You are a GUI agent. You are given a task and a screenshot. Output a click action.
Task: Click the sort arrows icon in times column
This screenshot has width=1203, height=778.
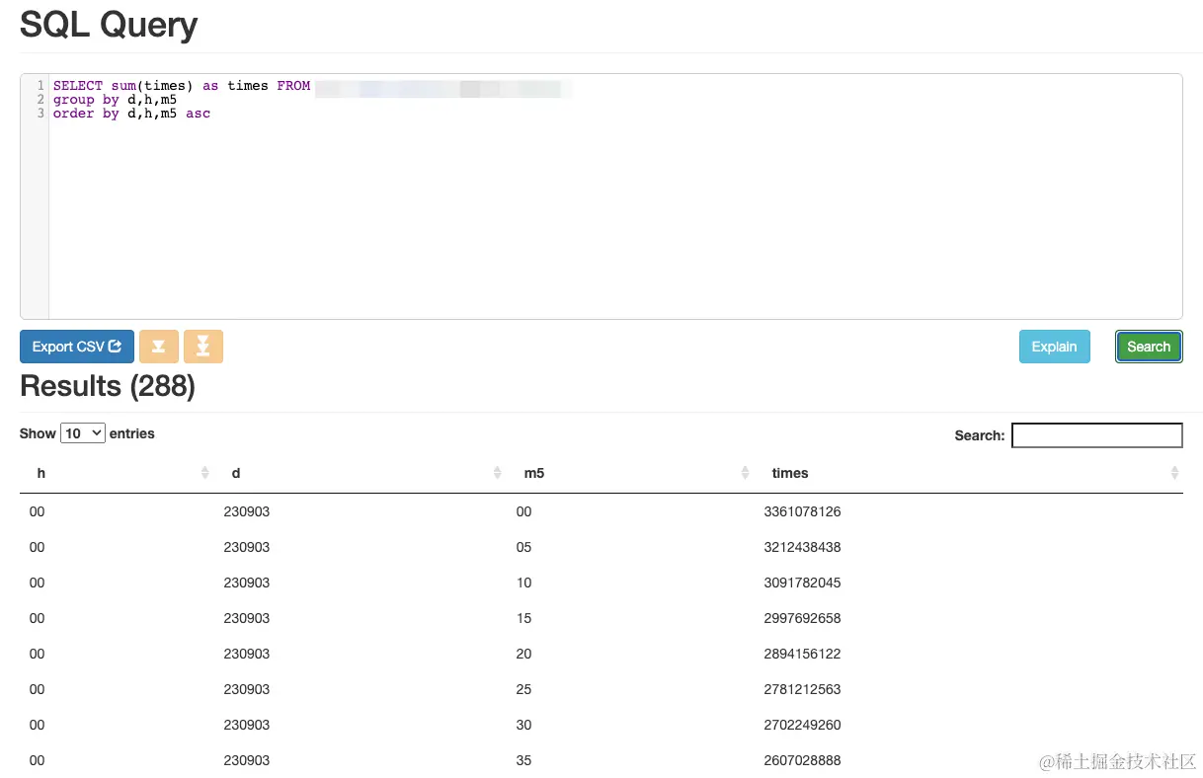(x=1174, y=473)
